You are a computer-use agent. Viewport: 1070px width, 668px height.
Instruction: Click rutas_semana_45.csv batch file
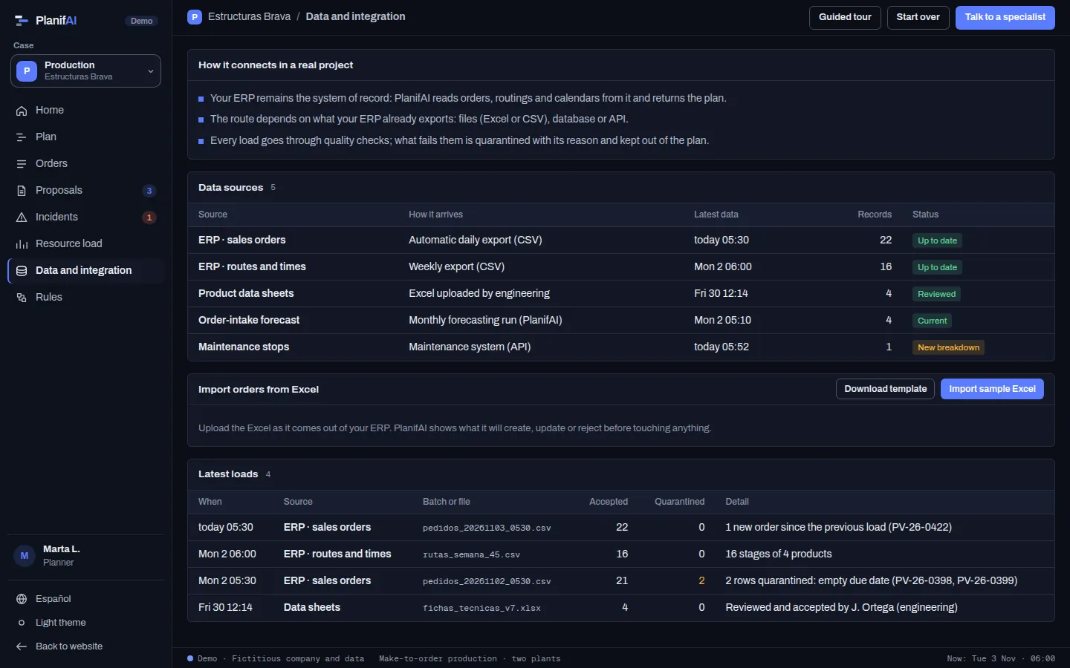coord(471,554)
